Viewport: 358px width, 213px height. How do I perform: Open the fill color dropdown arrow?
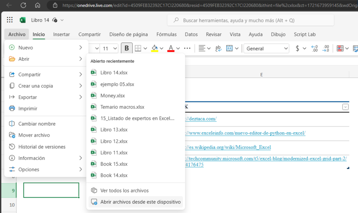(x=162, y=48)
